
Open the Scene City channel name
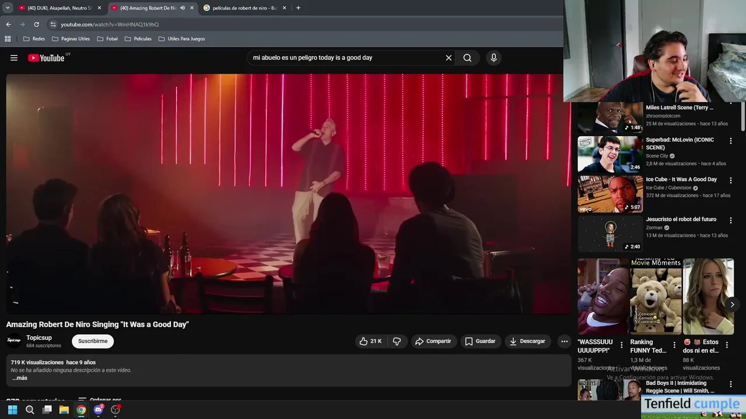pyautogui.click(x=657, y=156)
